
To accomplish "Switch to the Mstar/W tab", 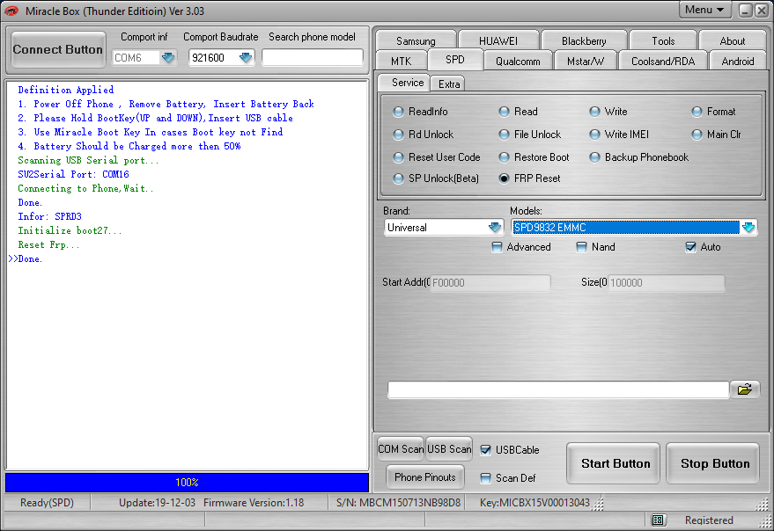I will 586,62.
